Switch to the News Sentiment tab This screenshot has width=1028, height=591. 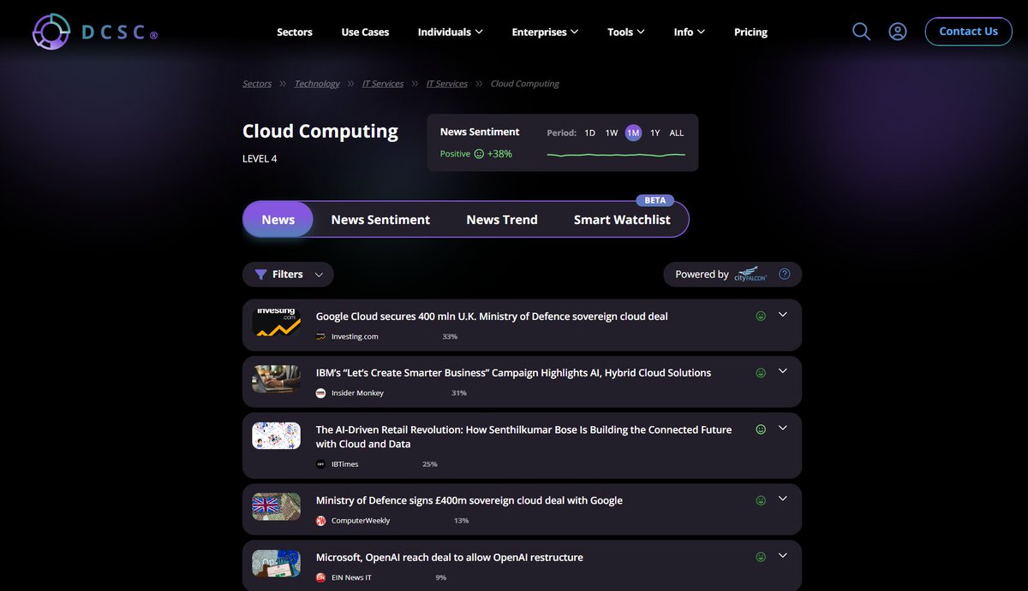tap(380, 219)
